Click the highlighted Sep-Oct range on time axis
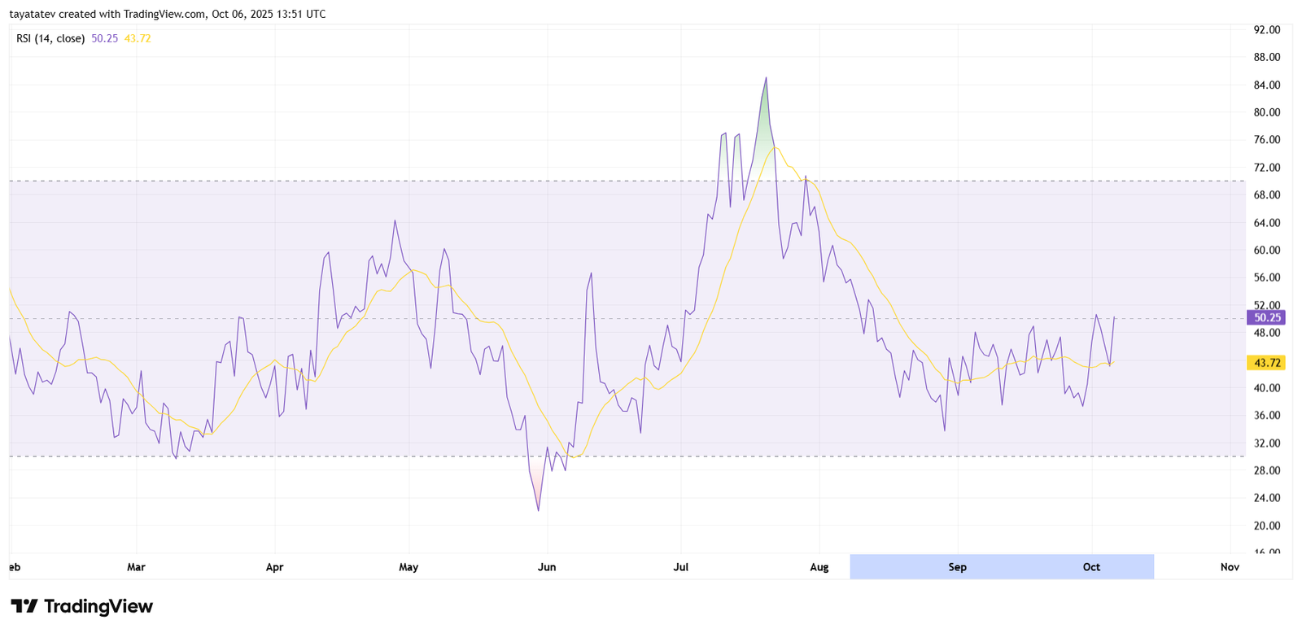 [1002, 567]
